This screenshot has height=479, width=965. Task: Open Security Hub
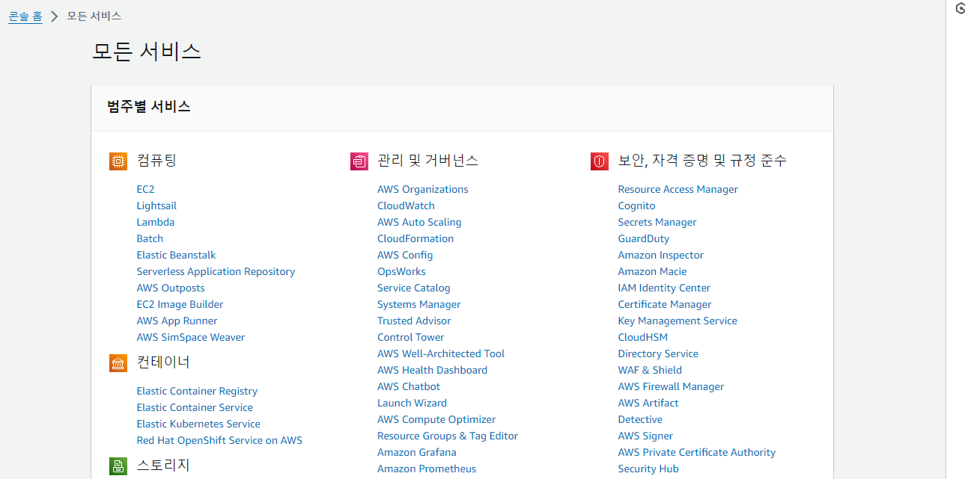(x=648, y=469)
